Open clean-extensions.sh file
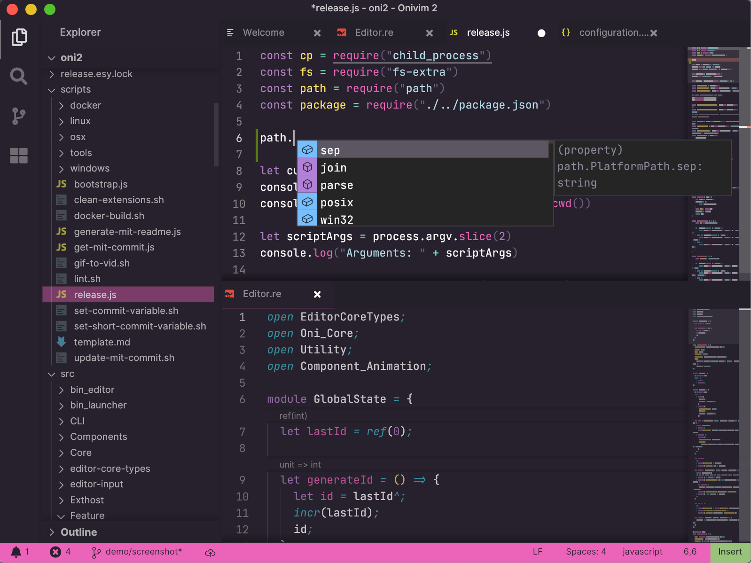Viewport: 751px width, 563px height. click(128, 200)
